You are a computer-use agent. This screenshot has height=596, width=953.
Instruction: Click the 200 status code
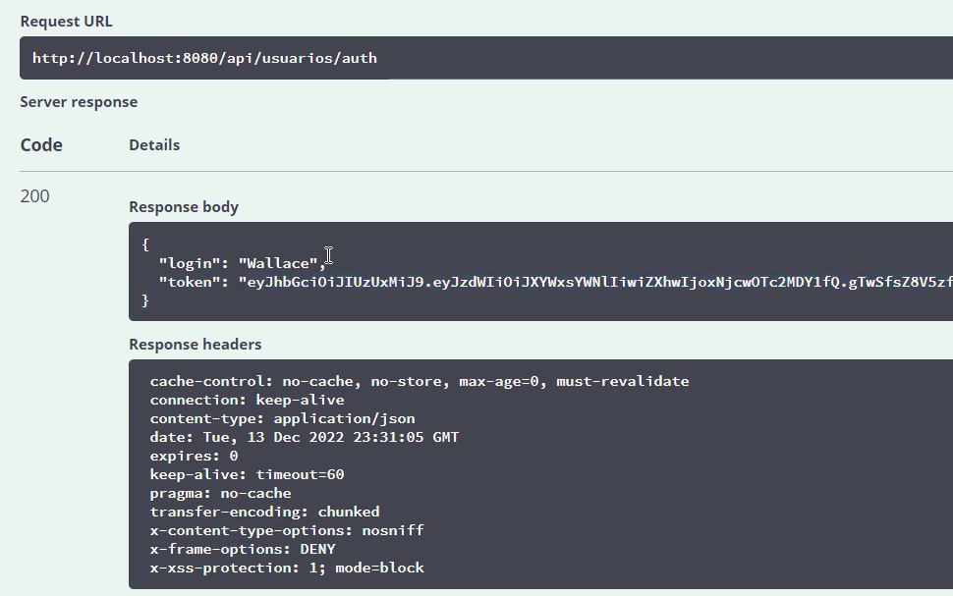33,196
